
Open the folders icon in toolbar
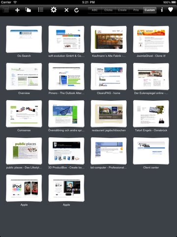click(x=28, y=10)
